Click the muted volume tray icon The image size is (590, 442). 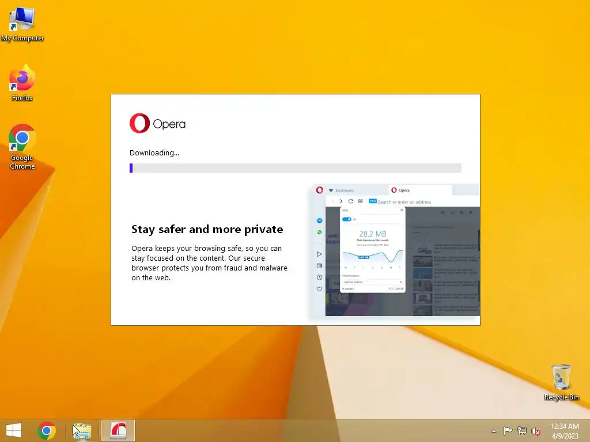coord(536,431)
